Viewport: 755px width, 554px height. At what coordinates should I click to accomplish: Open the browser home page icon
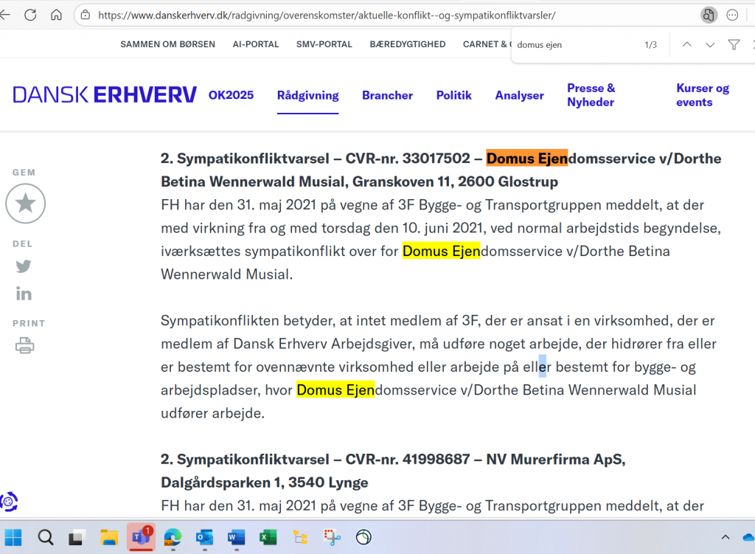coord(56,15)
